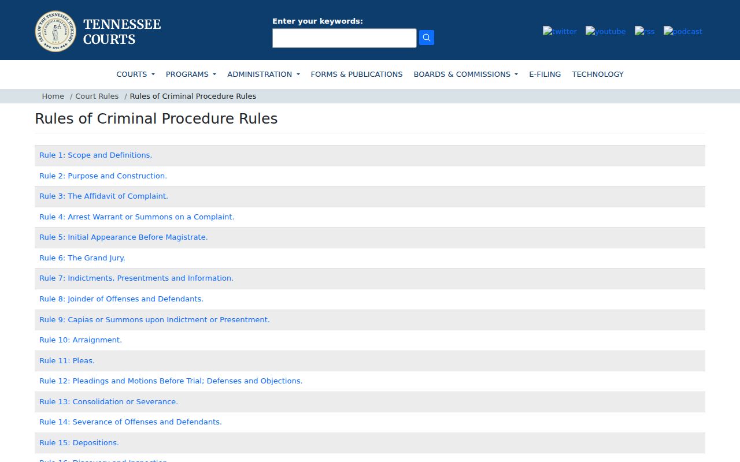Open Rule 3: The Affidavit of Complaint

point(103,196)
